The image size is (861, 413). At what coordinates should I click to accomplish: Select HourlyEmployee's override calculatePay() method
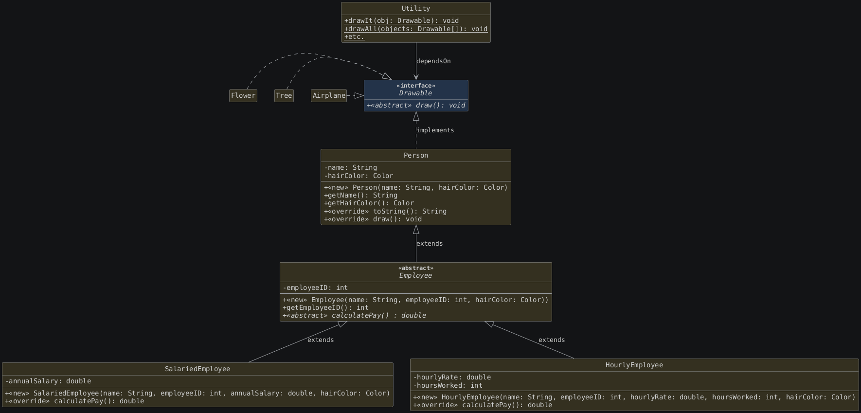point(483,405)
